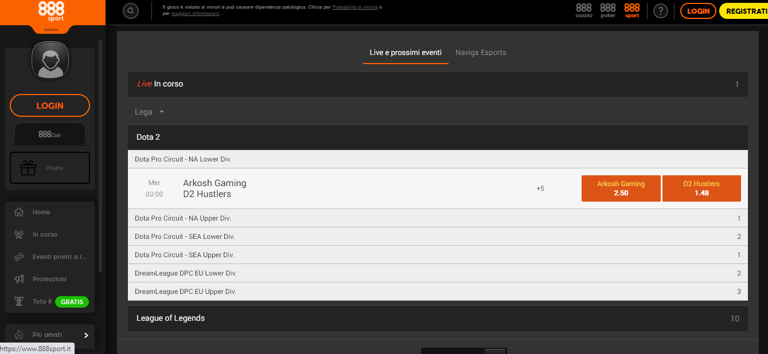Click the 888sport logo

point(51,11)
